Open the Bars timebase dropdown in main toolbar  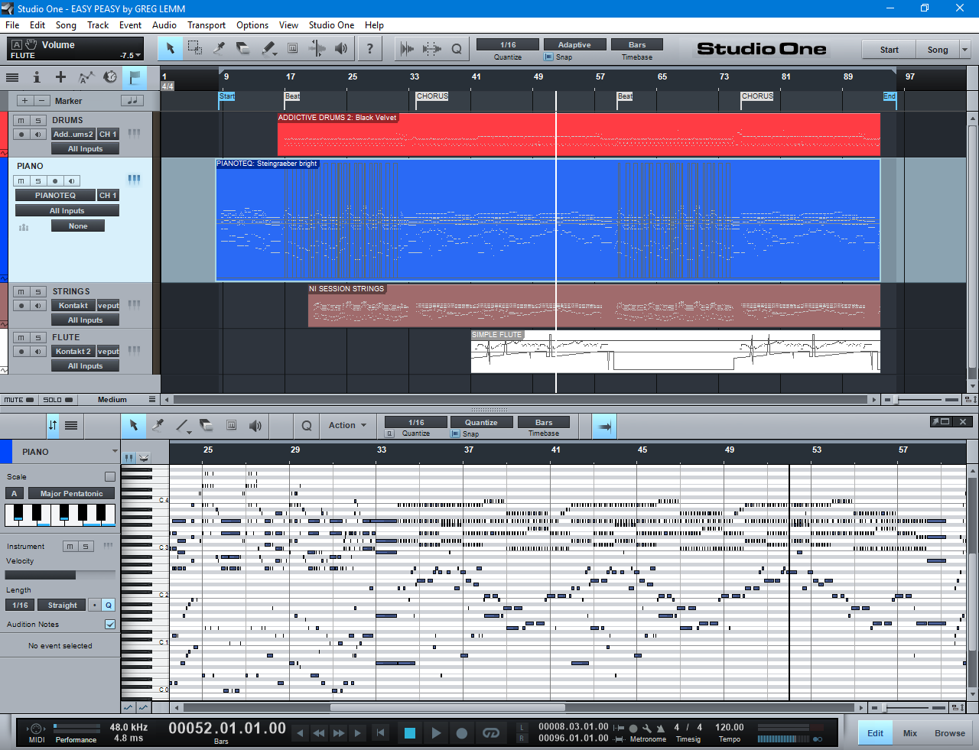click(637, 45)
